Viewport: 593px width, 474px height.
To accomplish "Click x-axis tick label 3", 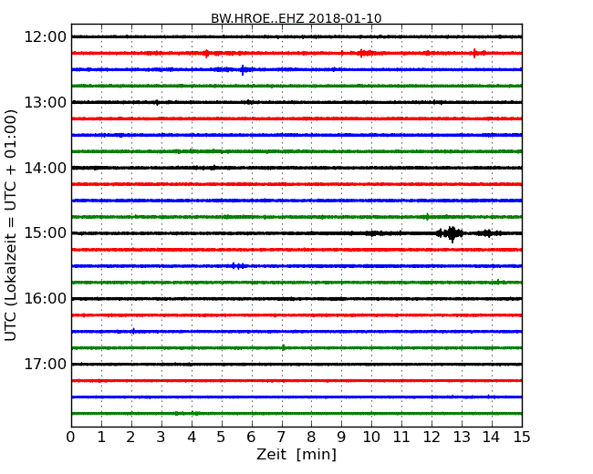I will [161, 438].
